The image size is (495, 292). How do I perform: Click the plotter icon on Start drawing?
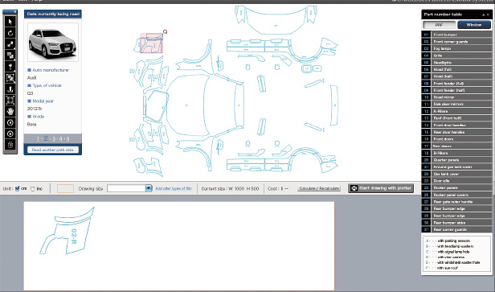pos(354,188)
